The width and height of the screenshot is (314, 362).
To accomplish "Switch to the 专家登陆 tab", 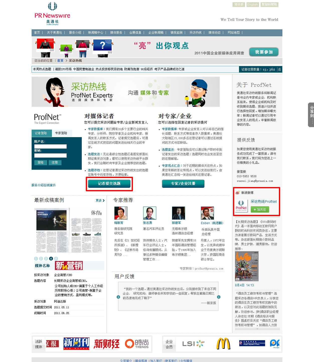I will (x=61, y=133).
